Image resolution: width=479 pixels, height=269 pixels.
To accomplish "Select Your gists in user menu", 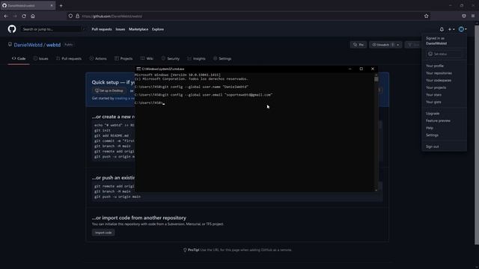I will [433, 102].
